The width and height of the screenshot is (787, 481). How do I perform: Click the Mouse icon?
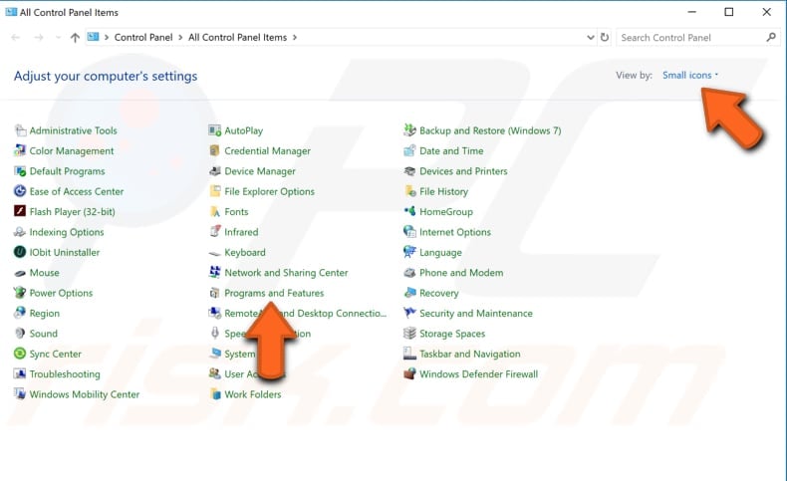[x=20, y=273]
